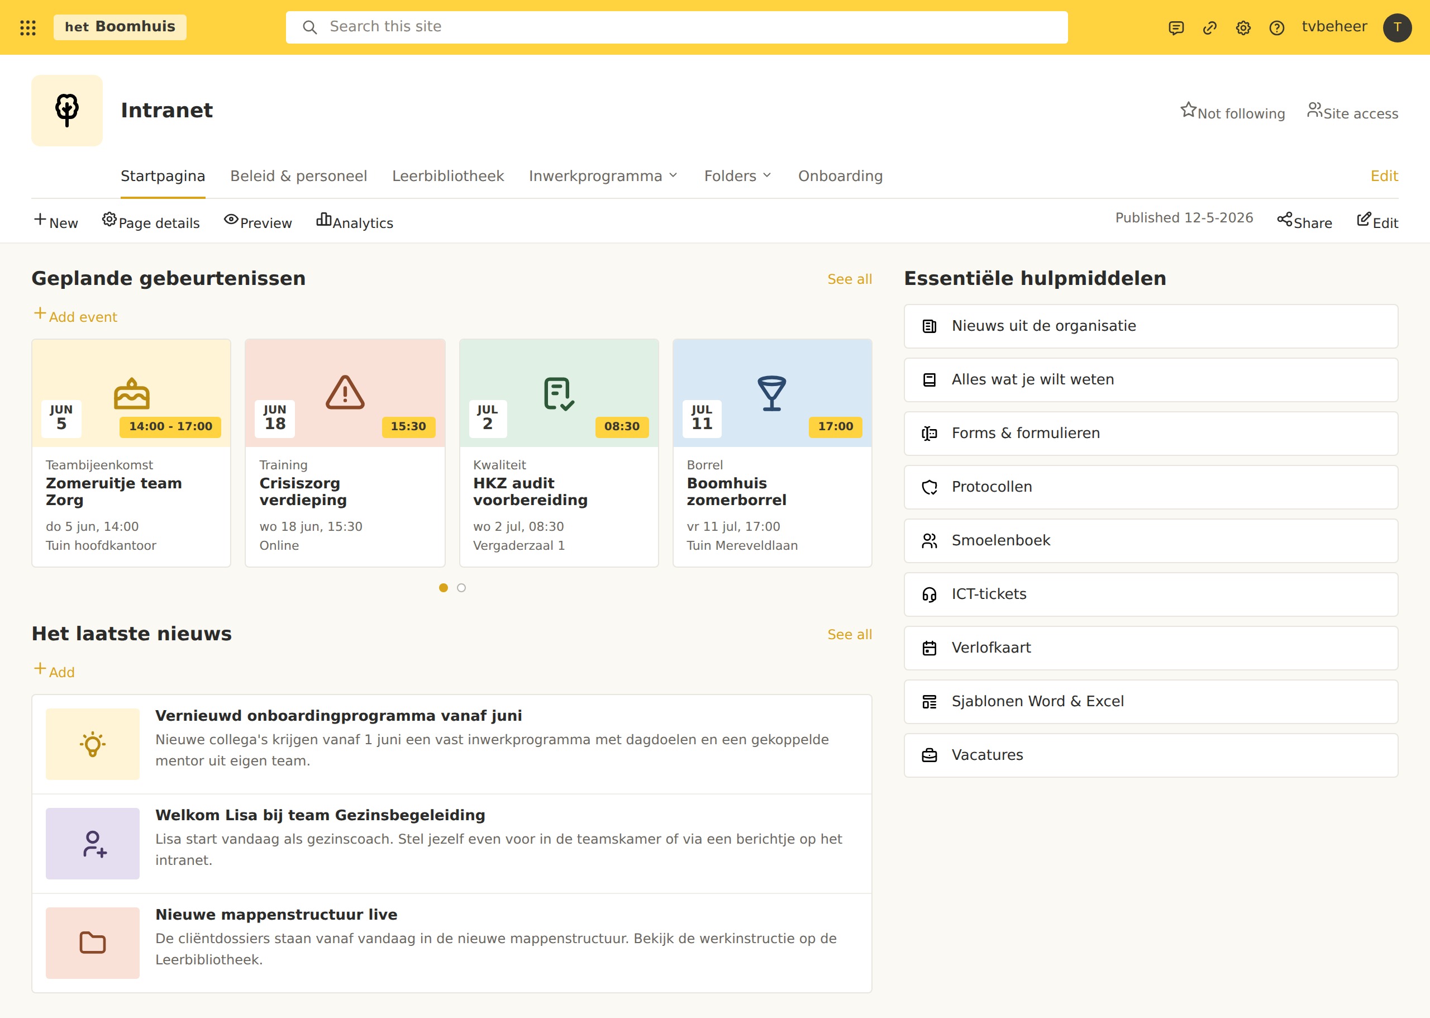The width and height of the screenshot is (1430, 1018).
Task: Open the Crisiszorg verdieping event title
Action: point(303,492)
